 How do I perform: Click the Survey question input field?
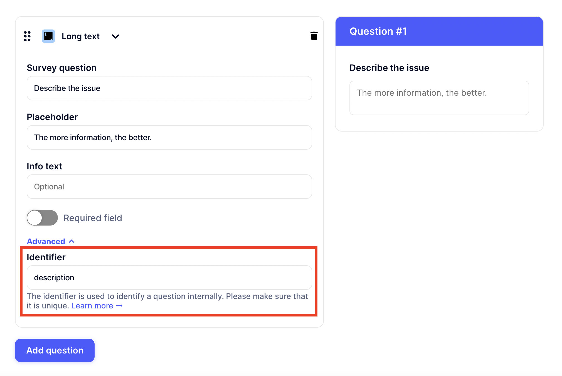pos(169,88)
